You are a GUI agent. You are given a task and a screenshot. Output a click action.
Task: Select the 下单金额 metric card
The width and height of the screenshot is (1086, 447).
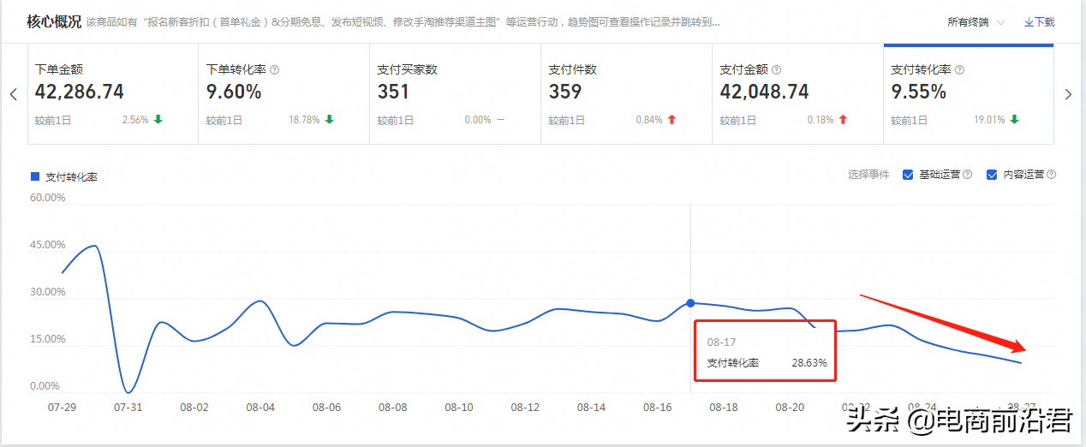point(112,95)
